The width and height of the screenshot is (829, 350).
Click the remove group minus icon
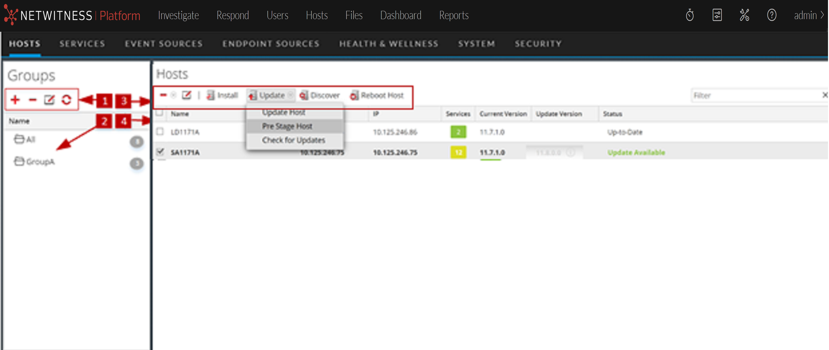click(x=32, y=100)
